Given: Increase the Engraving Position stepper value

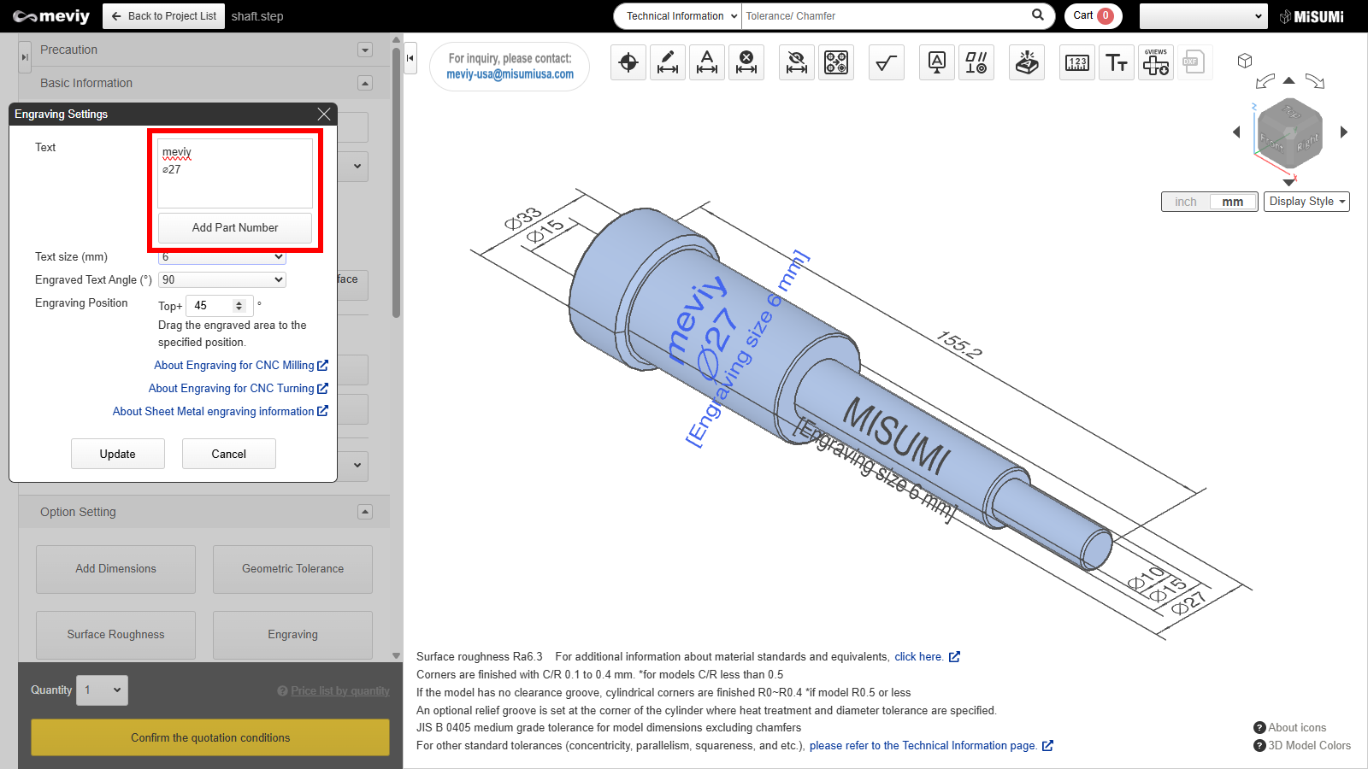Looking at the screenshot, I should click(239, 302).
